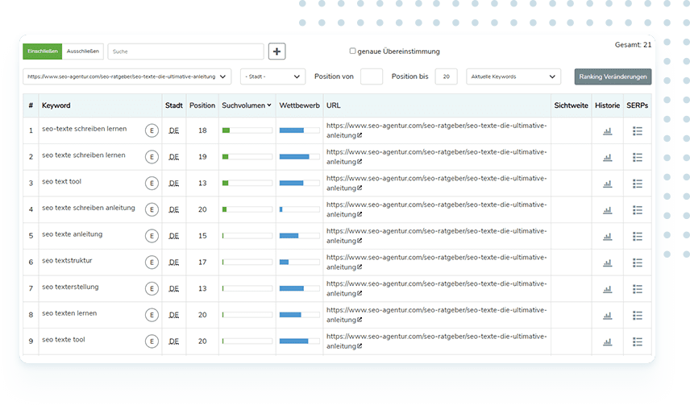Click keyword seo texte schreiben anleitung
690x405 pixels.
coord(89,208)
